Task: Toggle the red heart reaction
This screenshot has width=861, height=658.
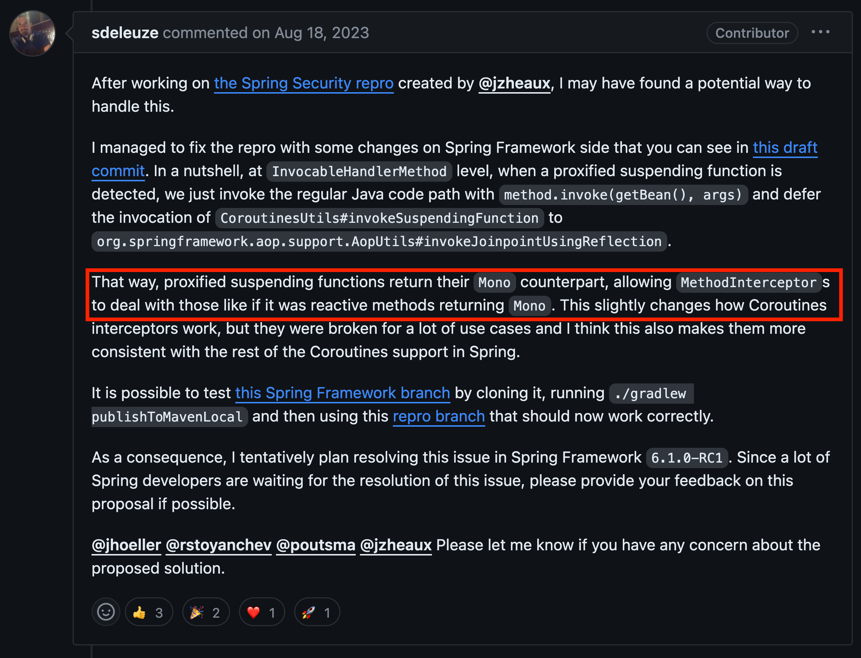Action: [262, 612]
